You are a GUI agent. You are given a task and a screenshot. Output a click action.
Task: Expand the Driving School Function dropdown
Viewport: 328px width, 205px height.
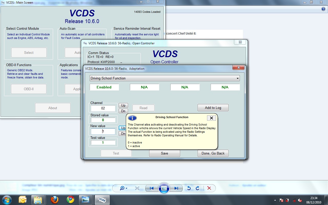coord(238,78)
